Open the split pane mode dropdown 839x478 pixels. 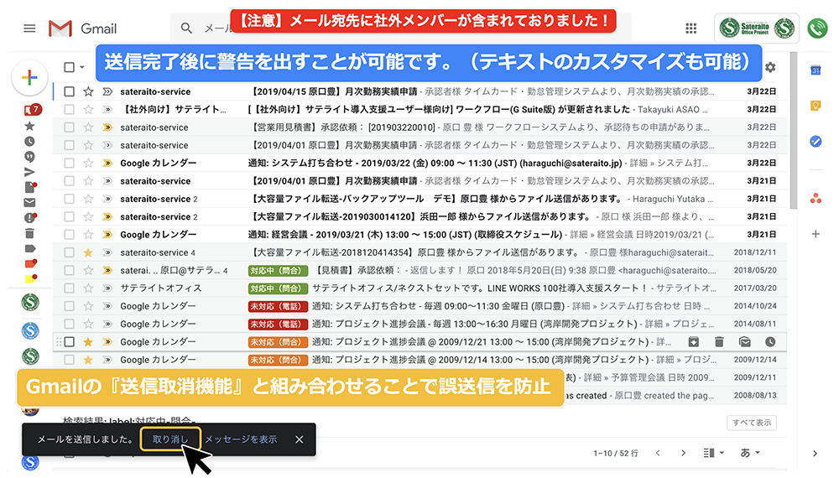(x=713, y=453)
